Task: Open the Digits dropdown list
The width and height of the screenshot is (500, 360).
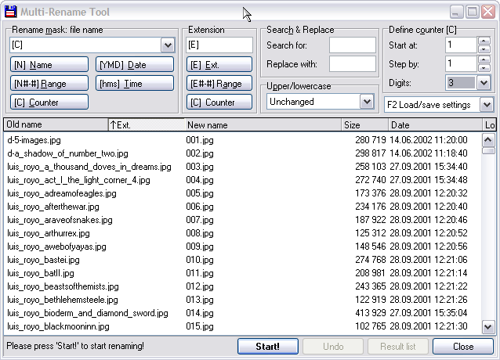Action: pyautogui.click(x=484, y=82)
